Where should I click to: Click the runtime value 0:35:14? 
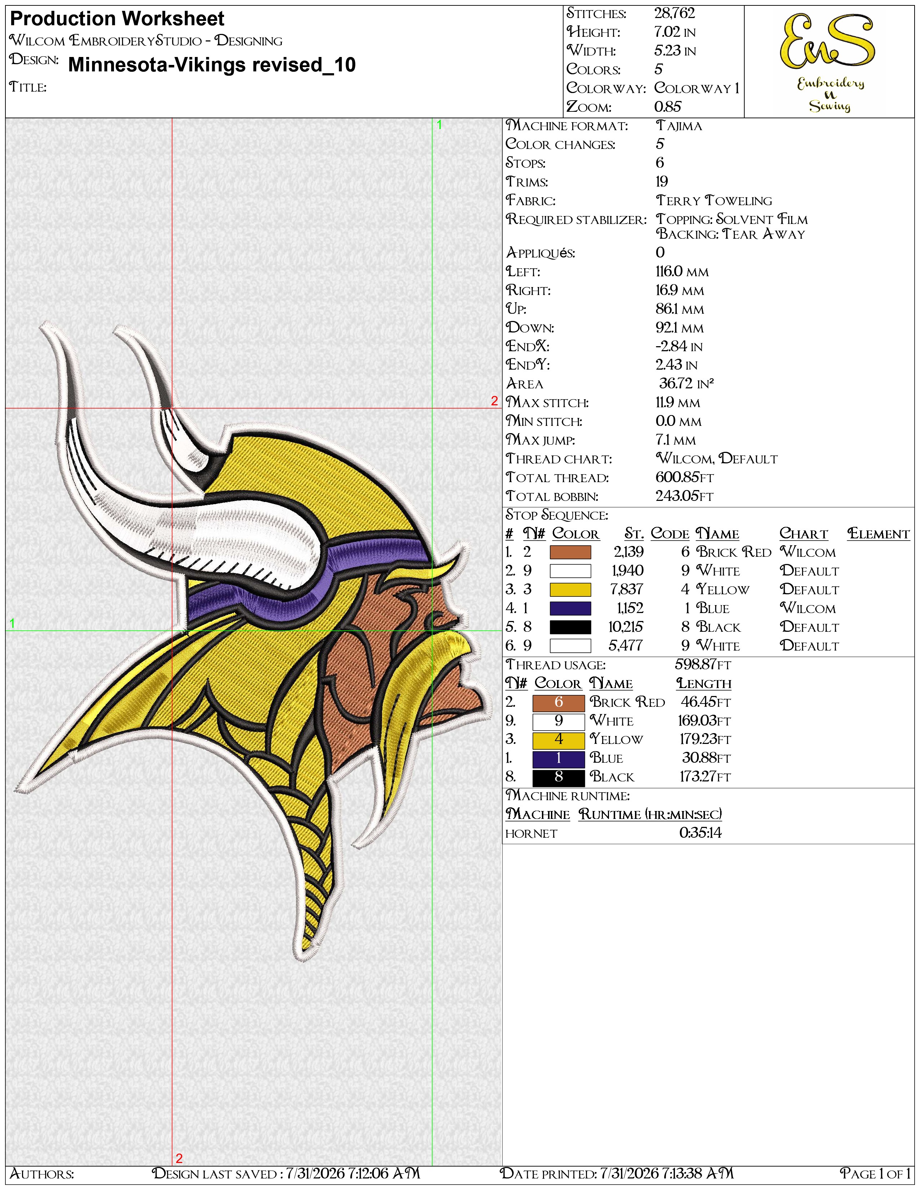point(700,833)
